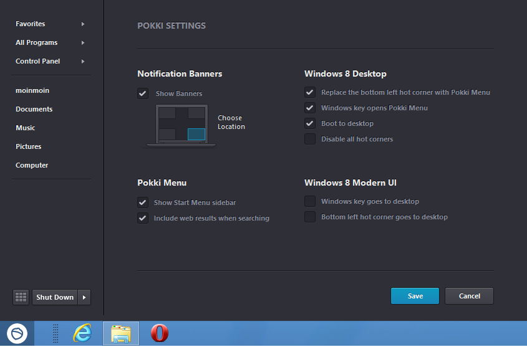Viewport: 527px width, 347px height.
Task: Select the bottom-right banner location
Action: click(x=196, y=134)
